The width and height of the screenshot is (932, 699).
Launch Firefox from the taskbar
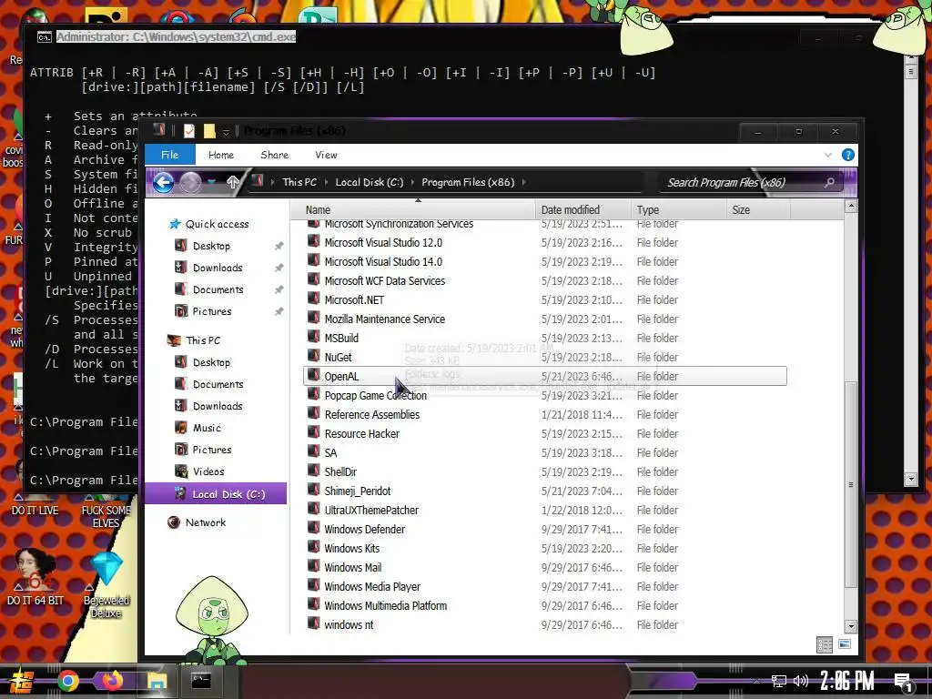[x=112, y=681]
